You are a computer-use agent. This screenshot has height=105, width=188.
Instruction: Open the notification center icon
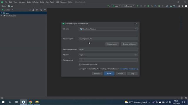tap(183, 102)
